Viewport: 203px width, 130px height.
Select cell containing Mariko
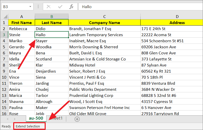coord(22,41)
